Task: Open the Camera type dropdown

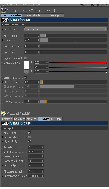Action: click(66, 29)
